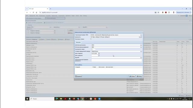Click the Помощь button in the dialog
This screenshot has width=193, height=108.
[x=132, y=76]
